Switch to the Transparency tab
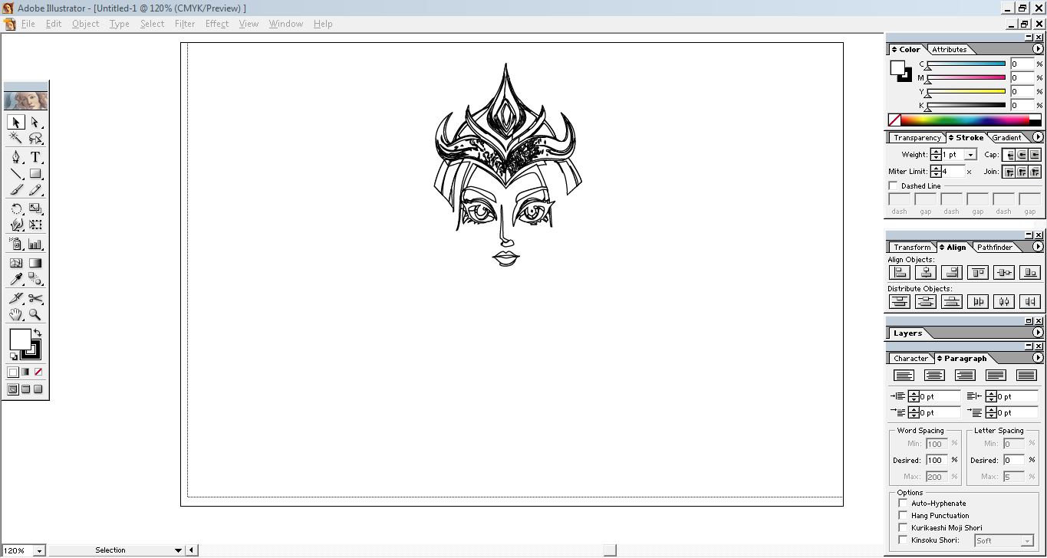Viewport: 1047px width, 558px height. click(x=917, y=138)
